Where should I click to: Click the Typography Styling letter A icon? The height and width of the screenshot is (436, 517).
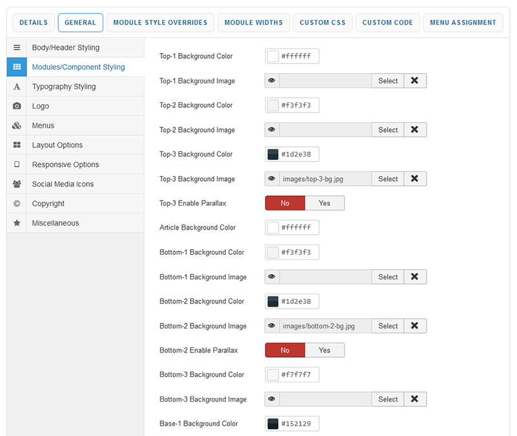[17, 87]
